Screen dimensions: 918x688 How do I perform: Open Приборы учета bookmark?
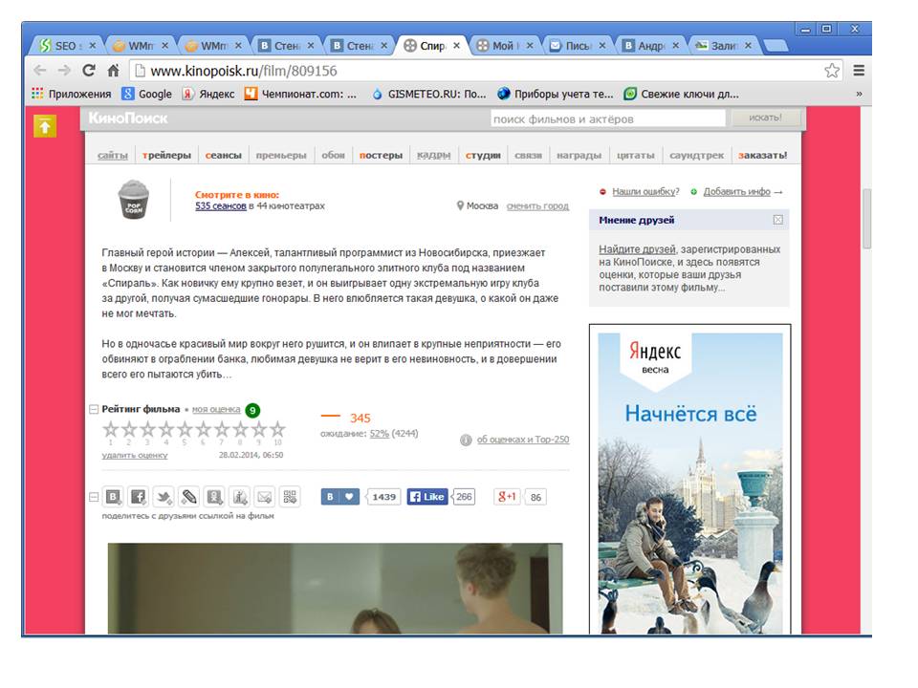(x=555, y=94)
